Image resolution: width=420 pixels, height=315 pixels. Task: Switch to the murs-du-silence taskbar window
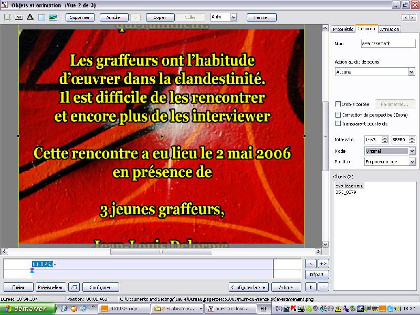coord(230,309)
